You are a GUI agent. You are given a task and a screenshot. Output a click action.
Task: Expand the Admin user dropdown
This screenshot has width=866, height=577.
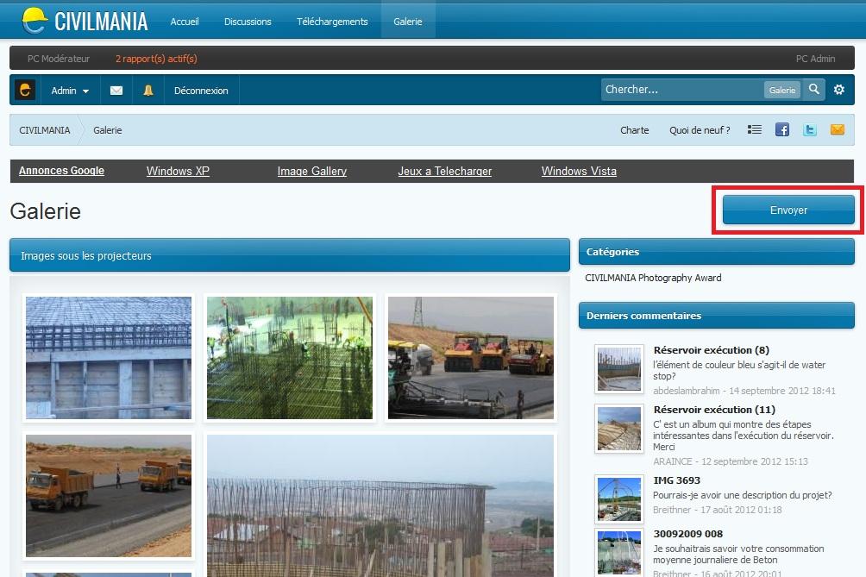(70, 91)
